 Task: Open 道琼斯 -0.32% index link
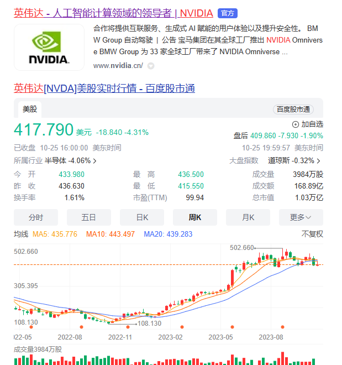click(x=291, y=160)
